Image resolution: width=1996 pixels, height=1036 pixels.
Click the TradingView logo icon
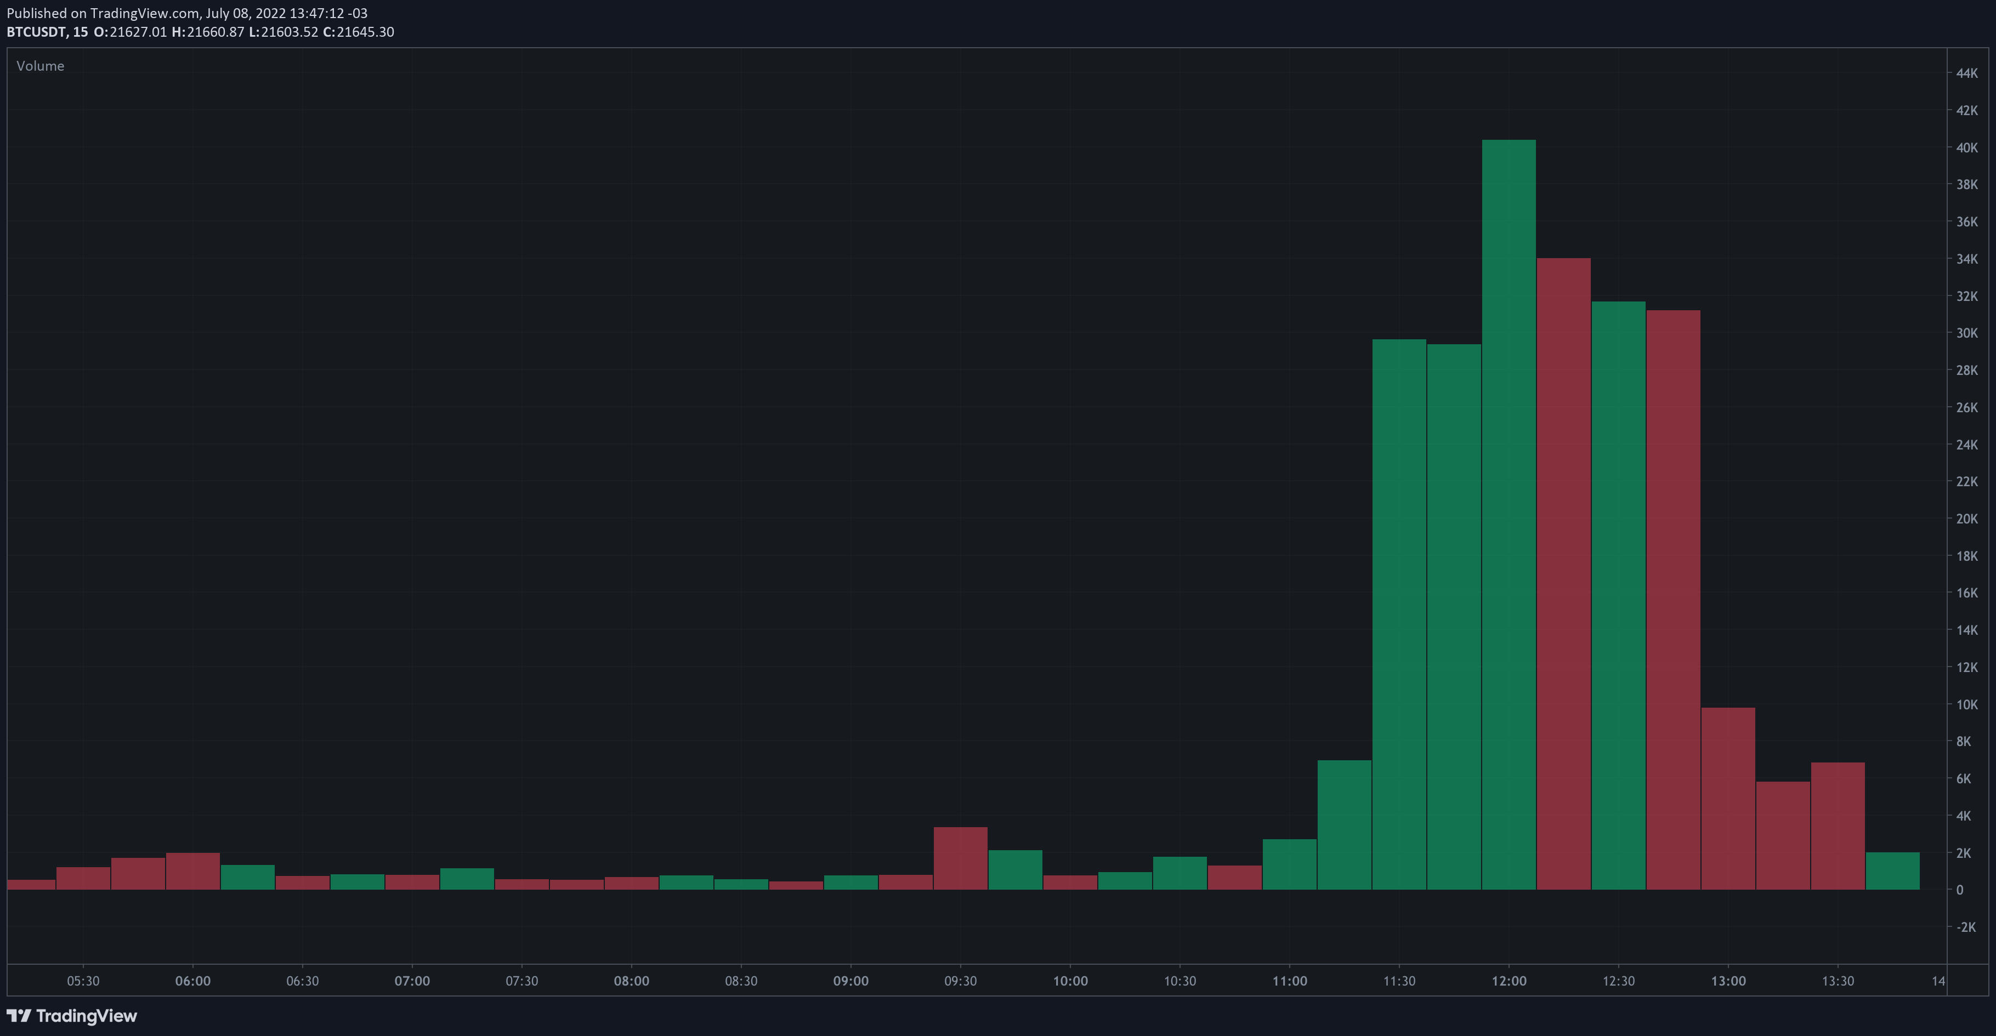click(19, 1016)
